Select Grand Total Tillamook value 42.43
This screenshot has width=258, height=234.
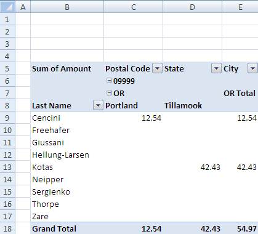click(192, 228)
